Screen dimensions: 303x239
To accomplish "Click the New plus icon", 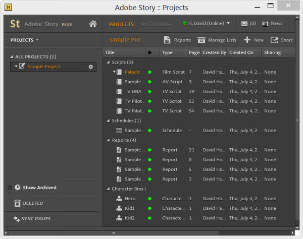I will pos(247,40).
